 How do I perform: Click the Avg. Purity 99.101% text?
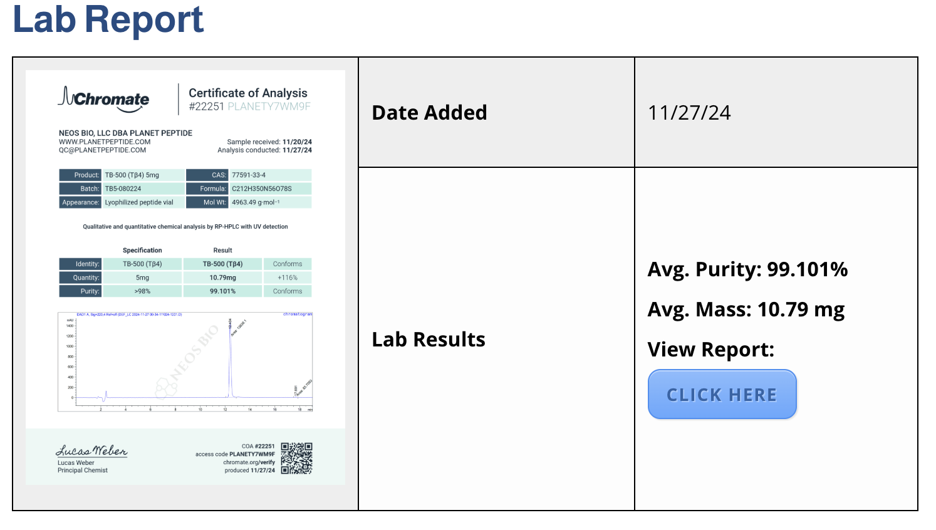(x=747, y=269)
